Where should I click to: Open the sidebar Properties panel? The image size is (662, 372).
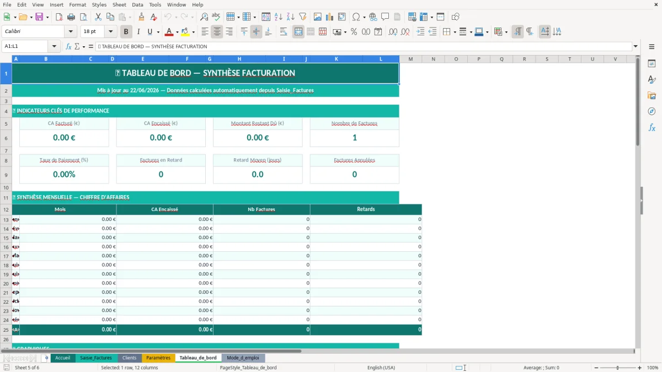[x=652, y=64]
